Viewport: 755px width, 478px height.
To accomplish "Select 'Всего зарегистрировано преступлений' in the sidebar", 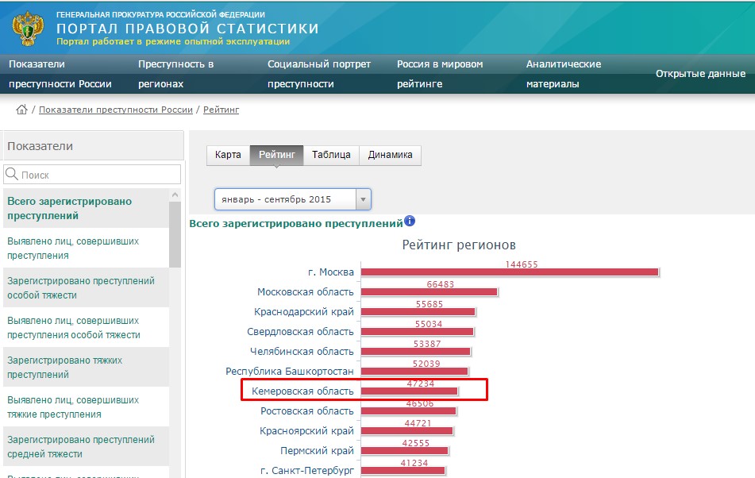I will [x=87, y=209].
